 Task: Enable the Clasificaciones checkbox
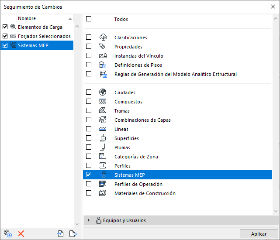click(89, 37)
